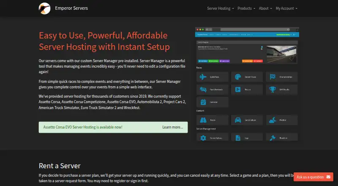Click the Tracks binoculars icon in preview
The image size is (338, 186).
[203, 120]
